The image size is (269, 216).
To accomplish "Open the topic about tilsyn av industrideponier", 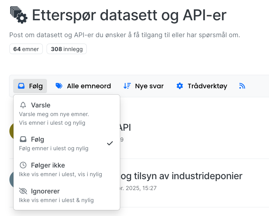I will click(180, 176).
